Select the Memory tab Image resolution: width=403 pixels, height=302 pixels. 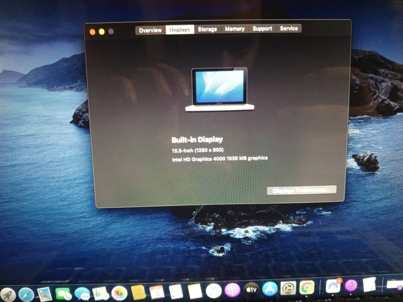pos(235,29)
